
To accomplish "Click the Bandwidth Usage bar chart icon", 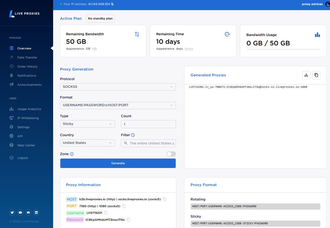I will pyautogui.click(x=317, y=35).
